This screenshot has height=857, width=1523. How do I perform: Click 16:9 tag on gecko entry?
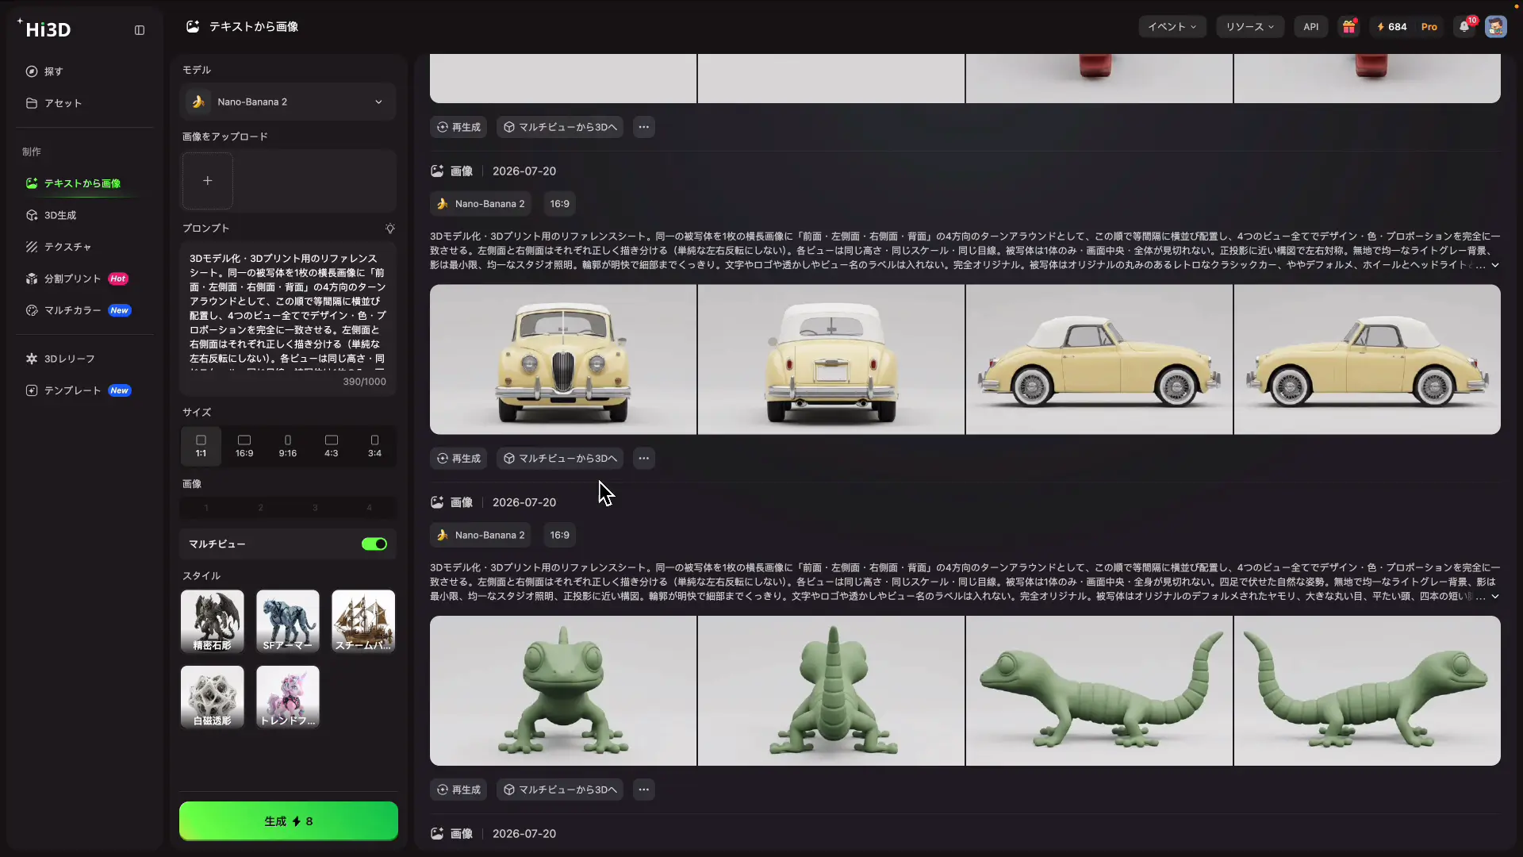coord(560,536)
